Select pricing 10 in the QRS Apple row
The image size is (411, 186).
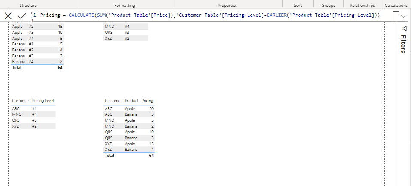[x=151, y=132]
